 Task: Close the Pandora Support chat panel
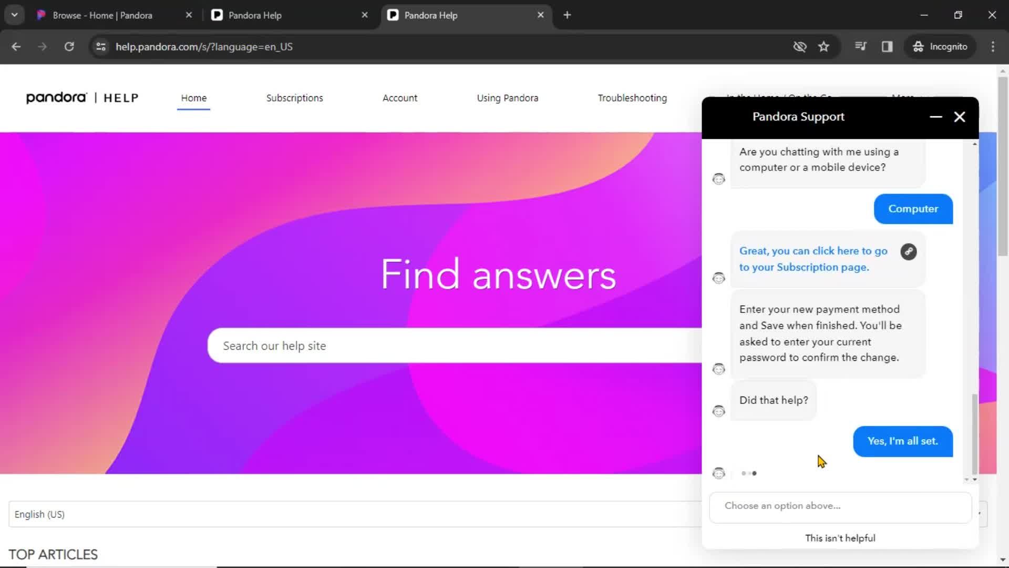click(960, 117)
